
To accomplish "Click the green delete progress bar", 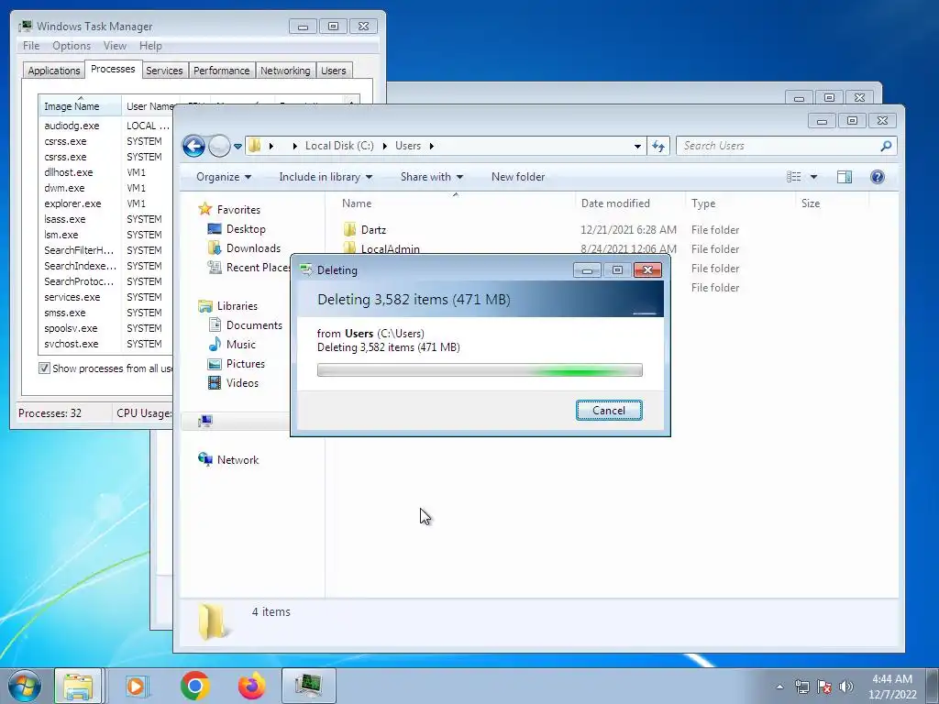I will pyautogui.click(x=480, y=370).
